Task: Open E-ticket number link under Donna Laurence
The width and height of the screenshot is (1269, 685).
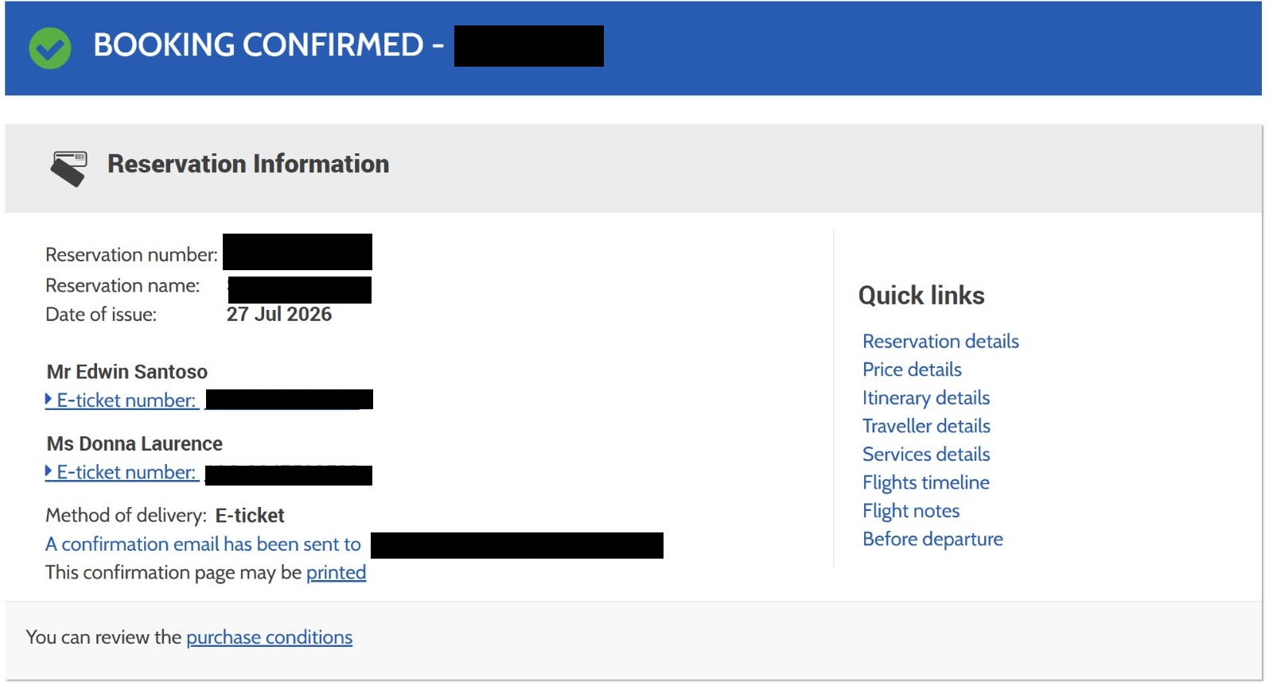Action: pos(126,472)
